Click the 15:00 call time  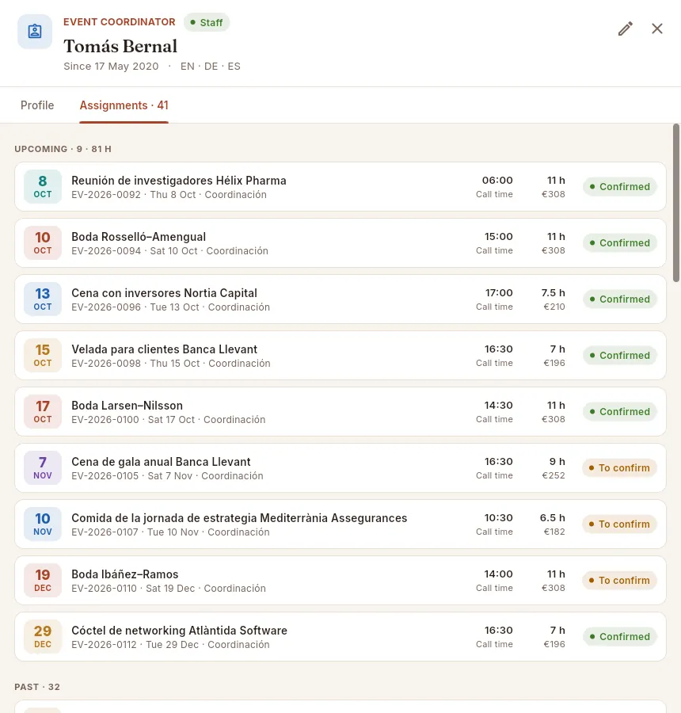[498, 237]
